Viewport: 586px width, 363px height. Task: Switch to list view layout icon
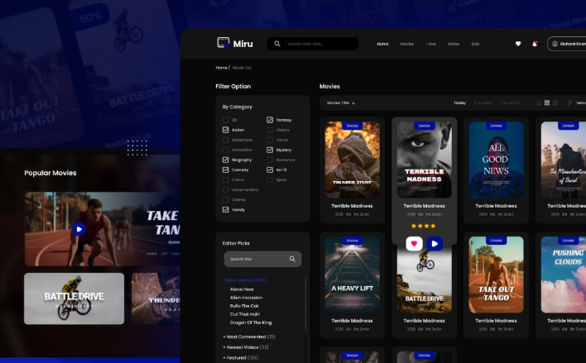coord(539,103)
